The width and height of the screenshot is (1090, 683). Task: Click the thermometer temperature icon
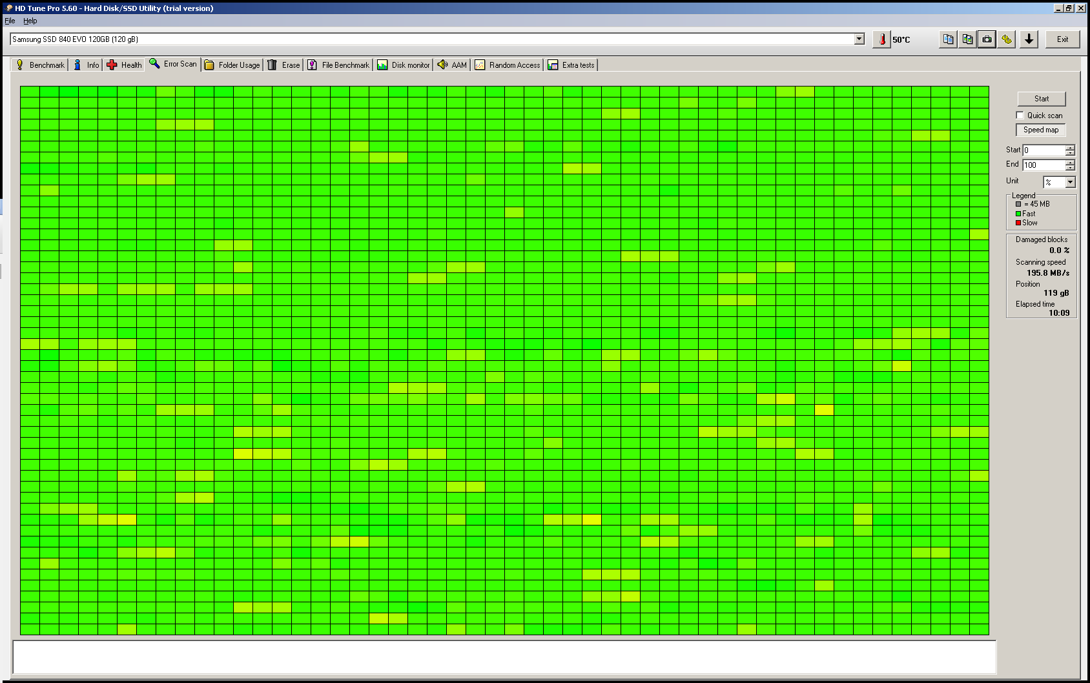[881, 39]
